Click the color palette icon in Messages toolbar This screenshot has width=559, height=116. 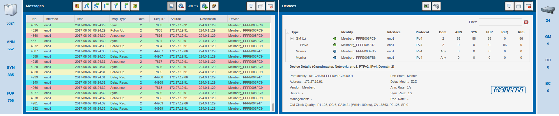coord(214,6)
